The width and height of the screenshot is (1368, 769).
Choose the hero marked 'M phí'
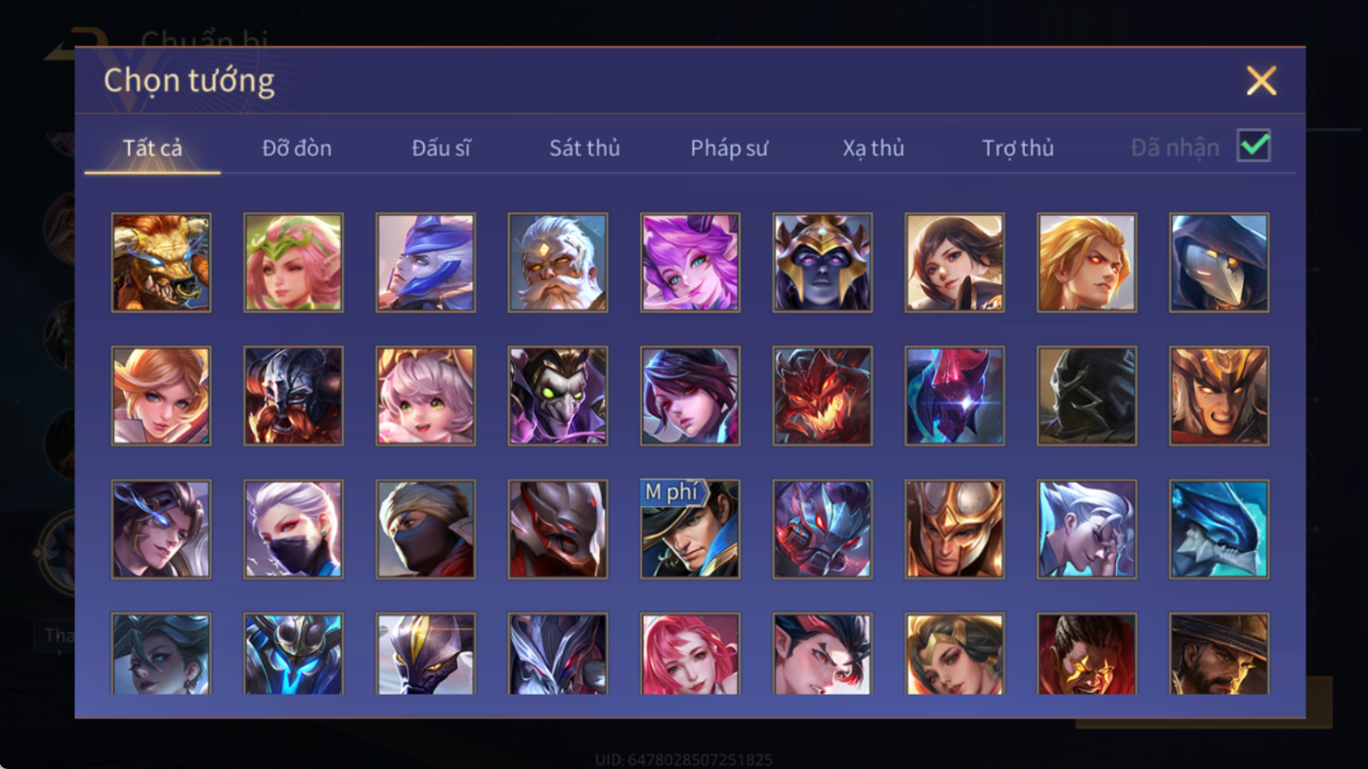(x=690, y=529)
